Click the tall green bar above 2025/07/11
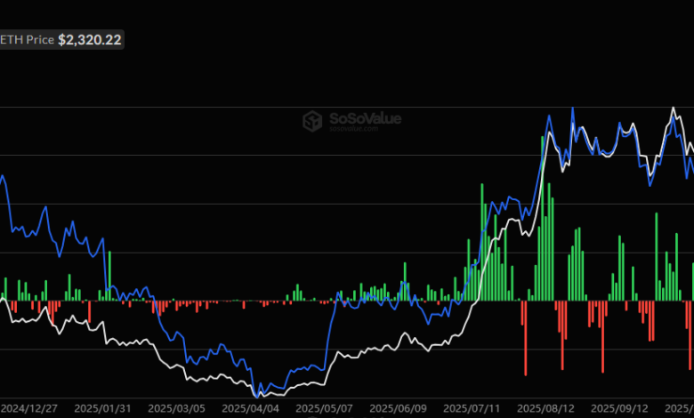The height and width of the screenshot is (418, 694). [481, 242]
